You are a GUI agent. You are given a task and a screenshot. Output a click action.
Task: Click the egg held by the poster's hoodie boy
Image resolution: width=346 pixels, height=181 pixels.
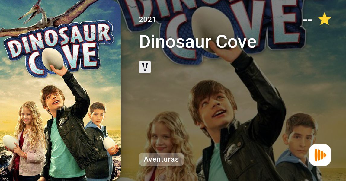click(x=109, y=144)
